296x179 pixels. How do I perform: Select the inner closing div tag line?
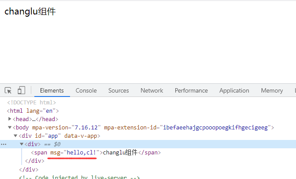(34, 161)
